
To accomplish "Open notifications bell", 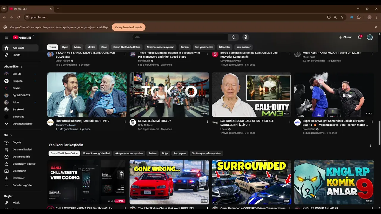I will (360, 37).
